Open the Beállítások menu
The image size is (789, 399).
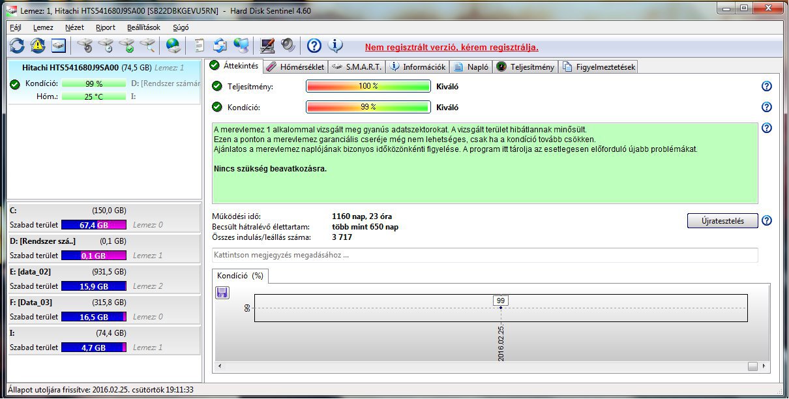pyautogui.click(x=143, y=27)
